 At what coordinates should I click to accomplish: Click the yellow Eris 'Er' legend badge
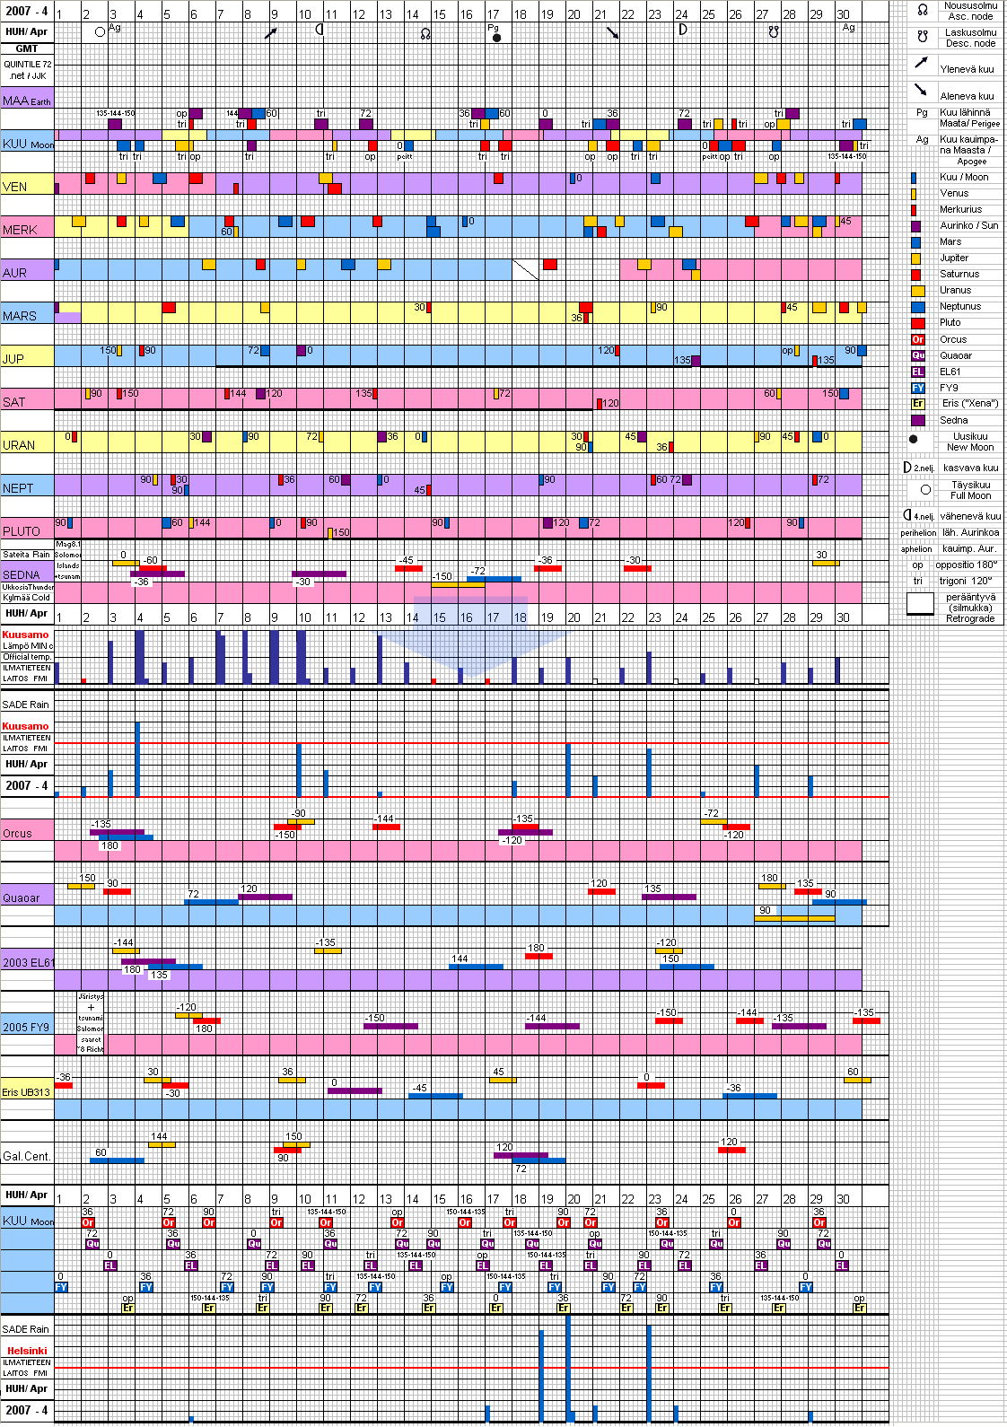tap(917, 404)
